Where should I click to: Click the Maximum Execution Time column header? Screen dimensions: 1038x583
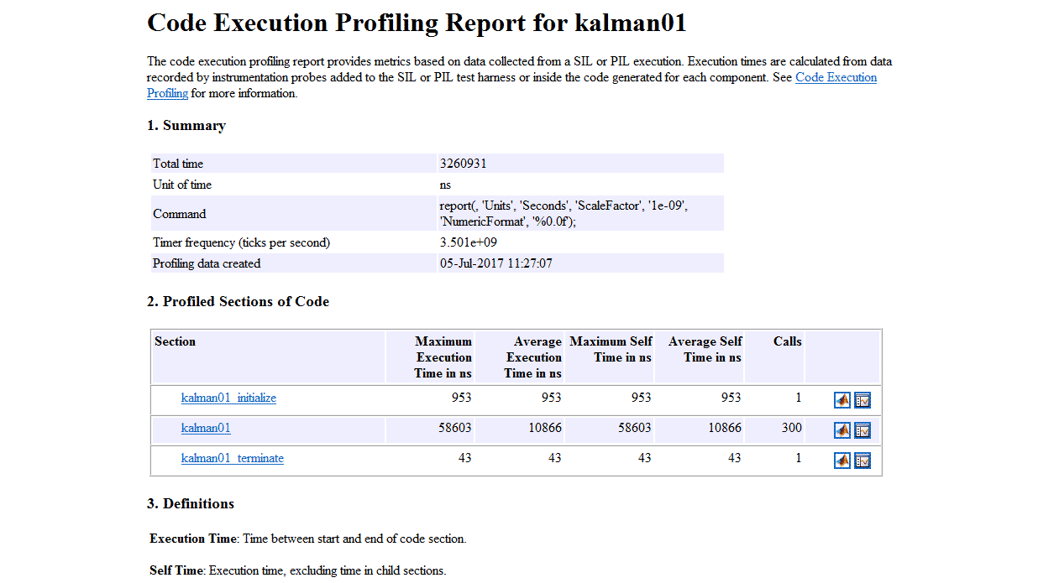(443, 357)
